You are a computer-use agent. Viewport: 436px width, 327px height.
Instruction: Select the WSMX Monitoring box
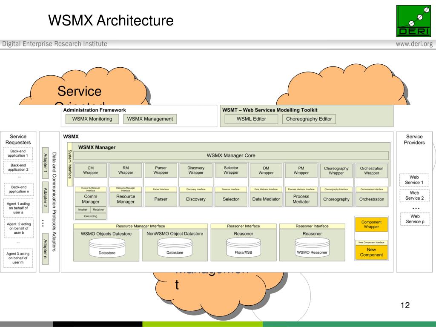(92, 119)
